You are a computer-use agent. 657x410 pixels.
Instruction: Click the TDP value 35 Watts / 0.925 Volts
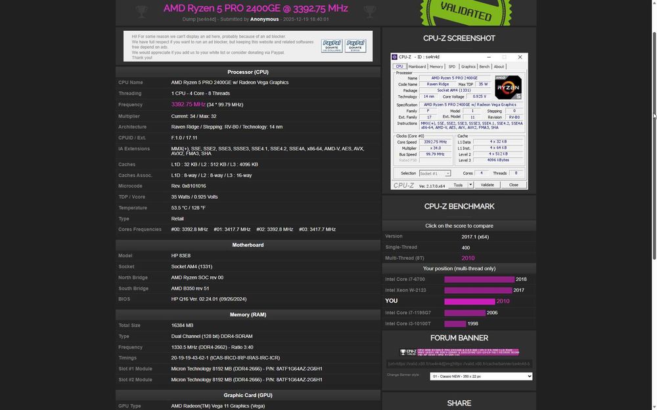click(194, 197)
